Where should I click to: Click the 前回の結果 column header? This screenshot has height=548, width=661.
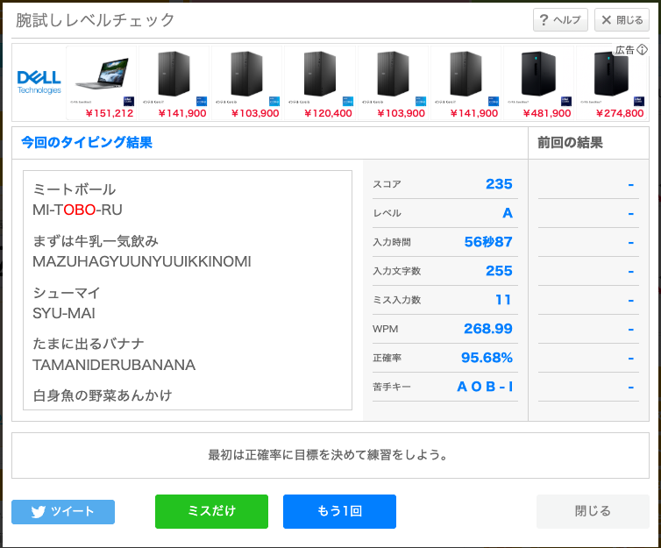570,143
